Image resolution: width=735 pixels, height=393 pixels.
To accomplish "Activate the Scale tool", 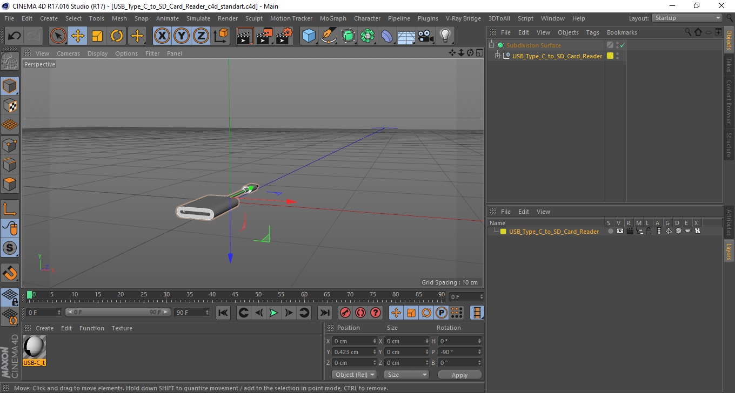I will point(97,36).
